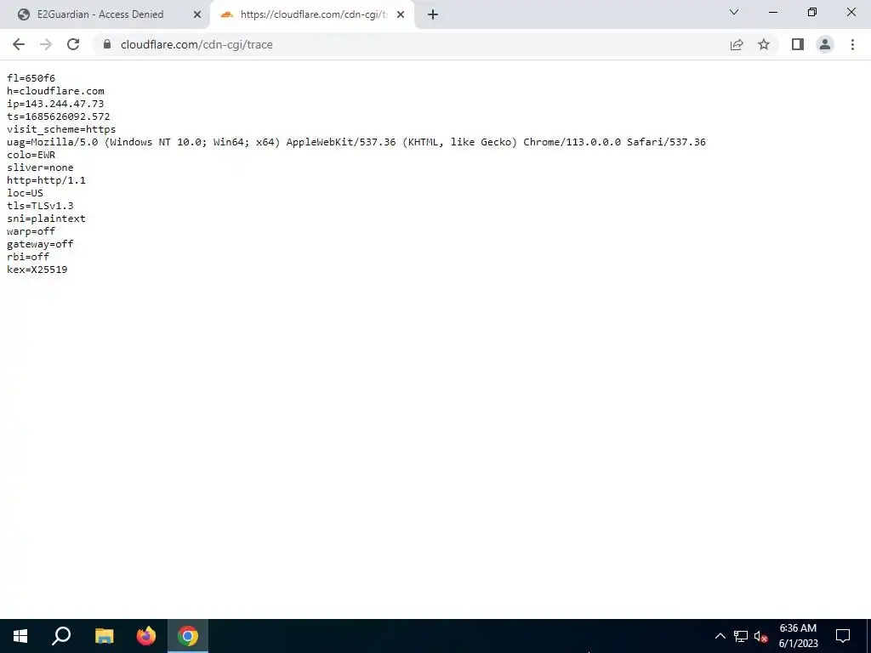Minimize the Chrome window

(773, 12)
